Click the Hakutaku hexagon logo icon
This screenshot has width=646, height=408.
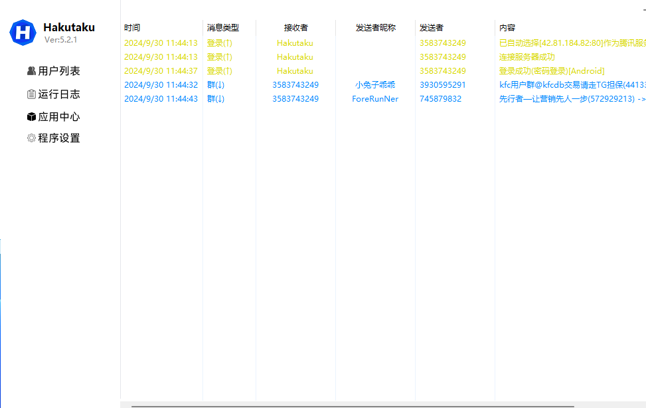23,33
